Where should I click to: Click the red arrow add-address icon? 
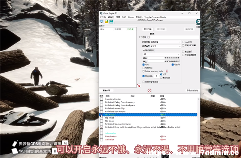(x=139, y=85)
